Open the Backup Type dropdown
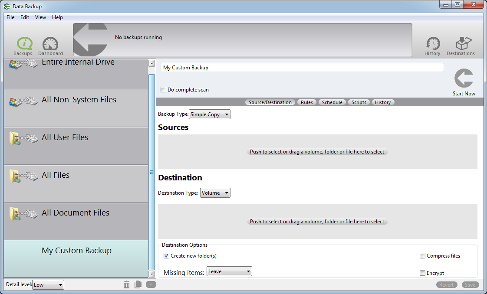 [x=210, y=114]
